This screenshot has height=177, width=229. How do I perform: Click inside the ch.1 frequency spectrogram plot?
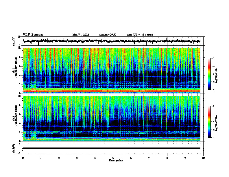click(x=112, y=71)
